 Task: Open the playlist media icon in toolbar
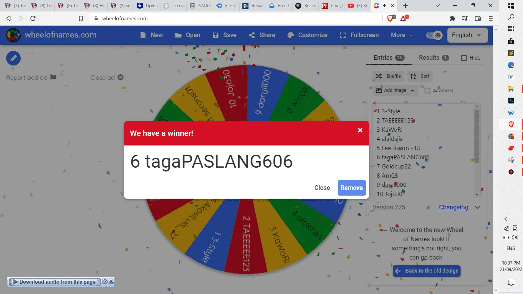[x=465, y=18]
